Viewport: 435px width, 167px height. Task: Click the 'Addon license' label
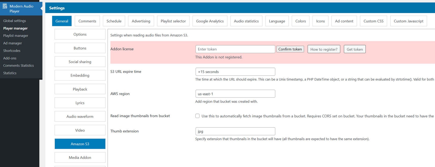[122, 49]
